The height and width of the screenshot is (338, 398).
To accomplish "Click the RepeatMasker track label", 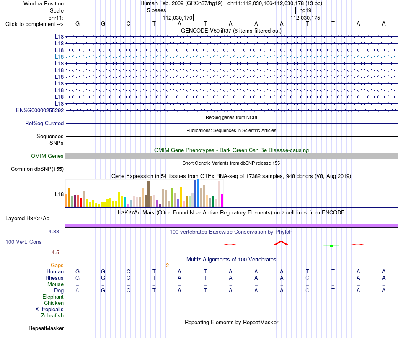I will [x=46, y=328].
